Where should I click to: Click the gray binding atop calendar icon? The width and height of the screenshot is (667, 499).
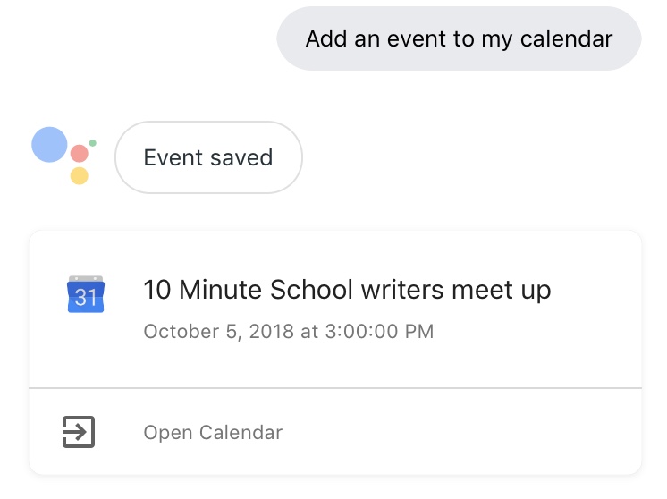tap(86, 279)
